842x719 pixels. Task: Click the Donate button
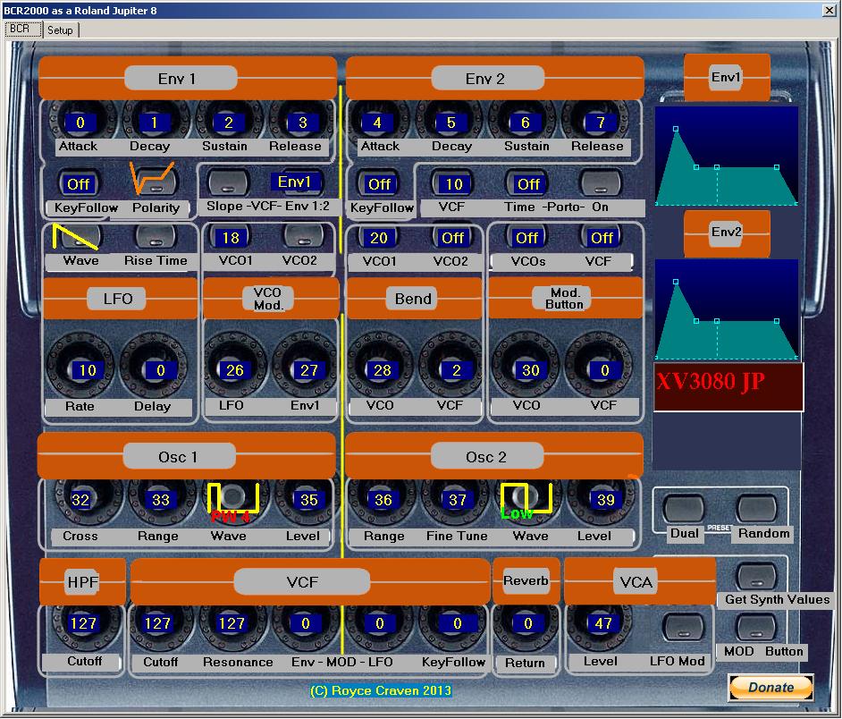(770, 688)
